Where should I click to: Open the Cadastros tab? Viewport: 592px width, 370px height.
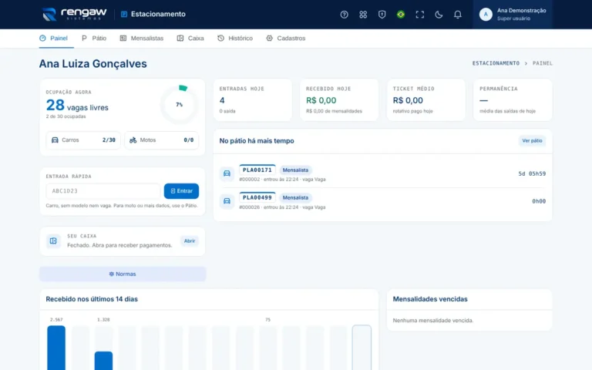pyautogui.click(x=285, y=38)
